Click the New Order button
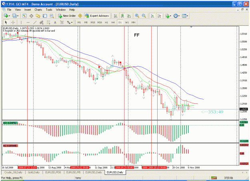This screenshot has height=181, width=250. point(67,16)
